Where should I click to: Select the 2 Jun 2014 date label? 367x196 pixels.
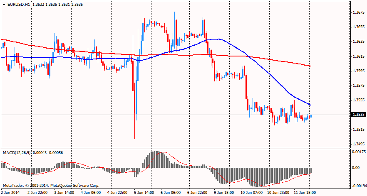11,193
